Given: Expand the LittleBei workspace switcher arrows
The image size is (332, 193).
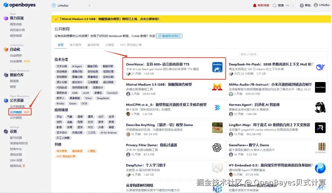Looking at the screenshot, I should tap(89, 6).
